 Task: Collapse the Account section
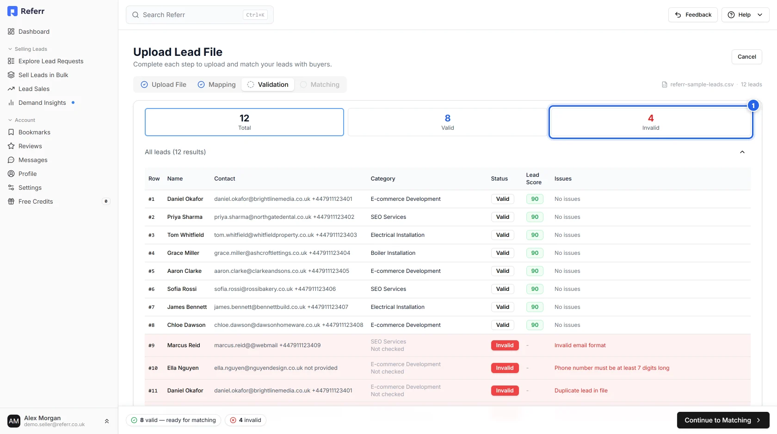tap(22, 120)
